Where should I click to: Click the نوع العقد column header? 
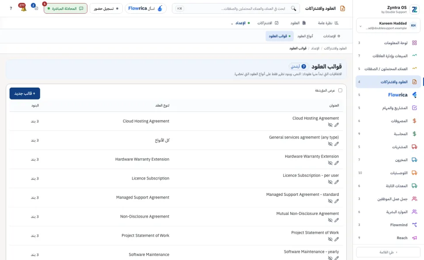coord(162,105)
